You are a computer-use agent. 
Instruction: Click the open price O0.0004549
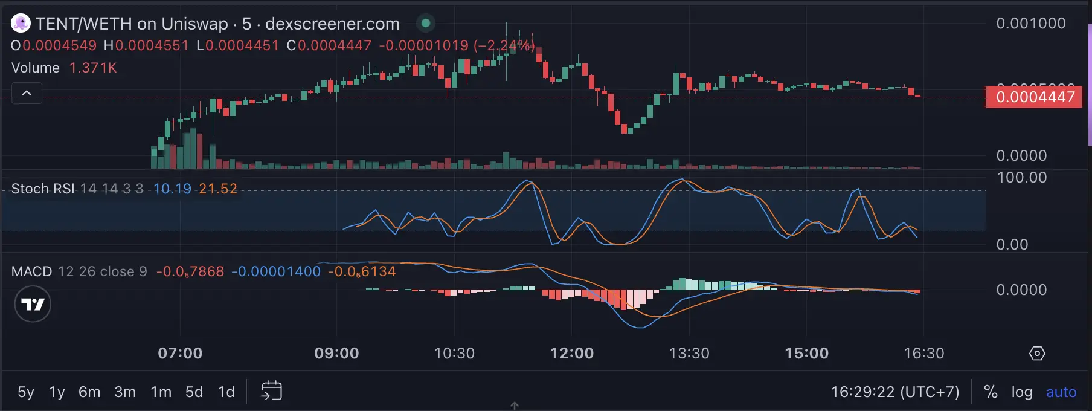pyautogui.click(x=54, y=46)
